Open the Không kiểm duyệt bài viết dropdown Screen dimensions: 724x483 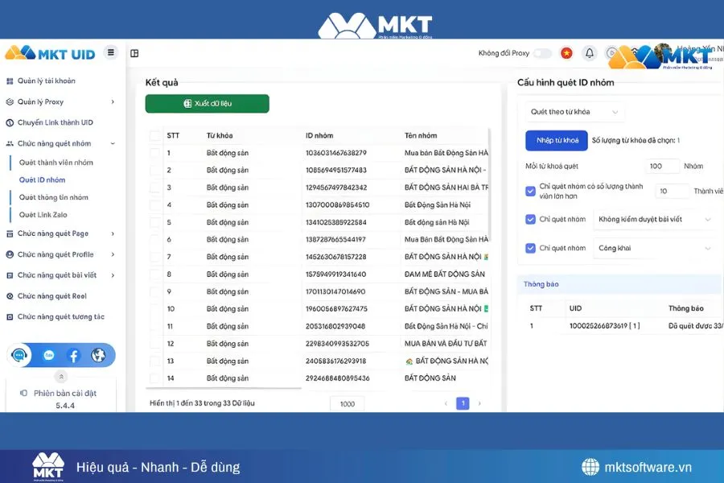click(653, 220)
